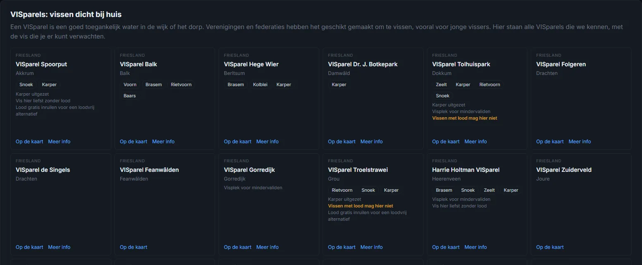Open 'Op de kaart' for VISparel Hege Wier
The height and width of the screenshot is (265, 642).
pyautogui.click(x=238, y=142)
